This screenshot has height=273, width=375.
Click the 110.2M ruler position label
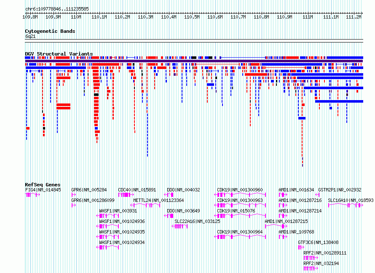123,17
